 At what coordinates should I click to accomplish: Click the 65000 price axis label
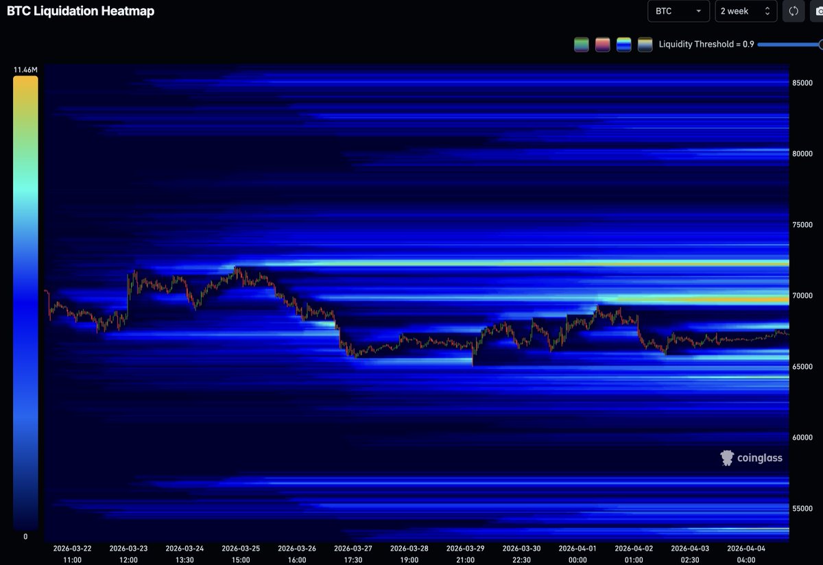[x=802, y=367]
